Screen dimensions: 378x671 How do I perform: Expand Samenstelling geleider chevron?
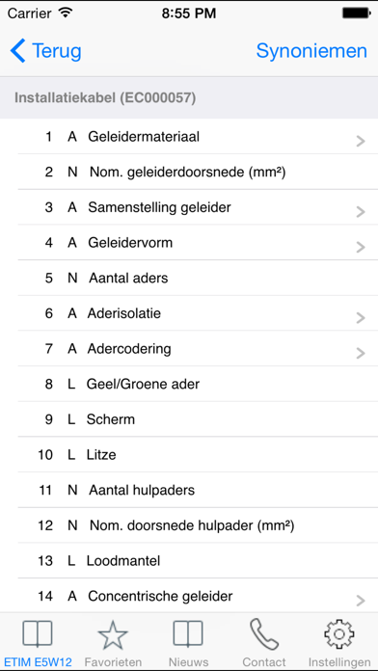click(361, 211)
